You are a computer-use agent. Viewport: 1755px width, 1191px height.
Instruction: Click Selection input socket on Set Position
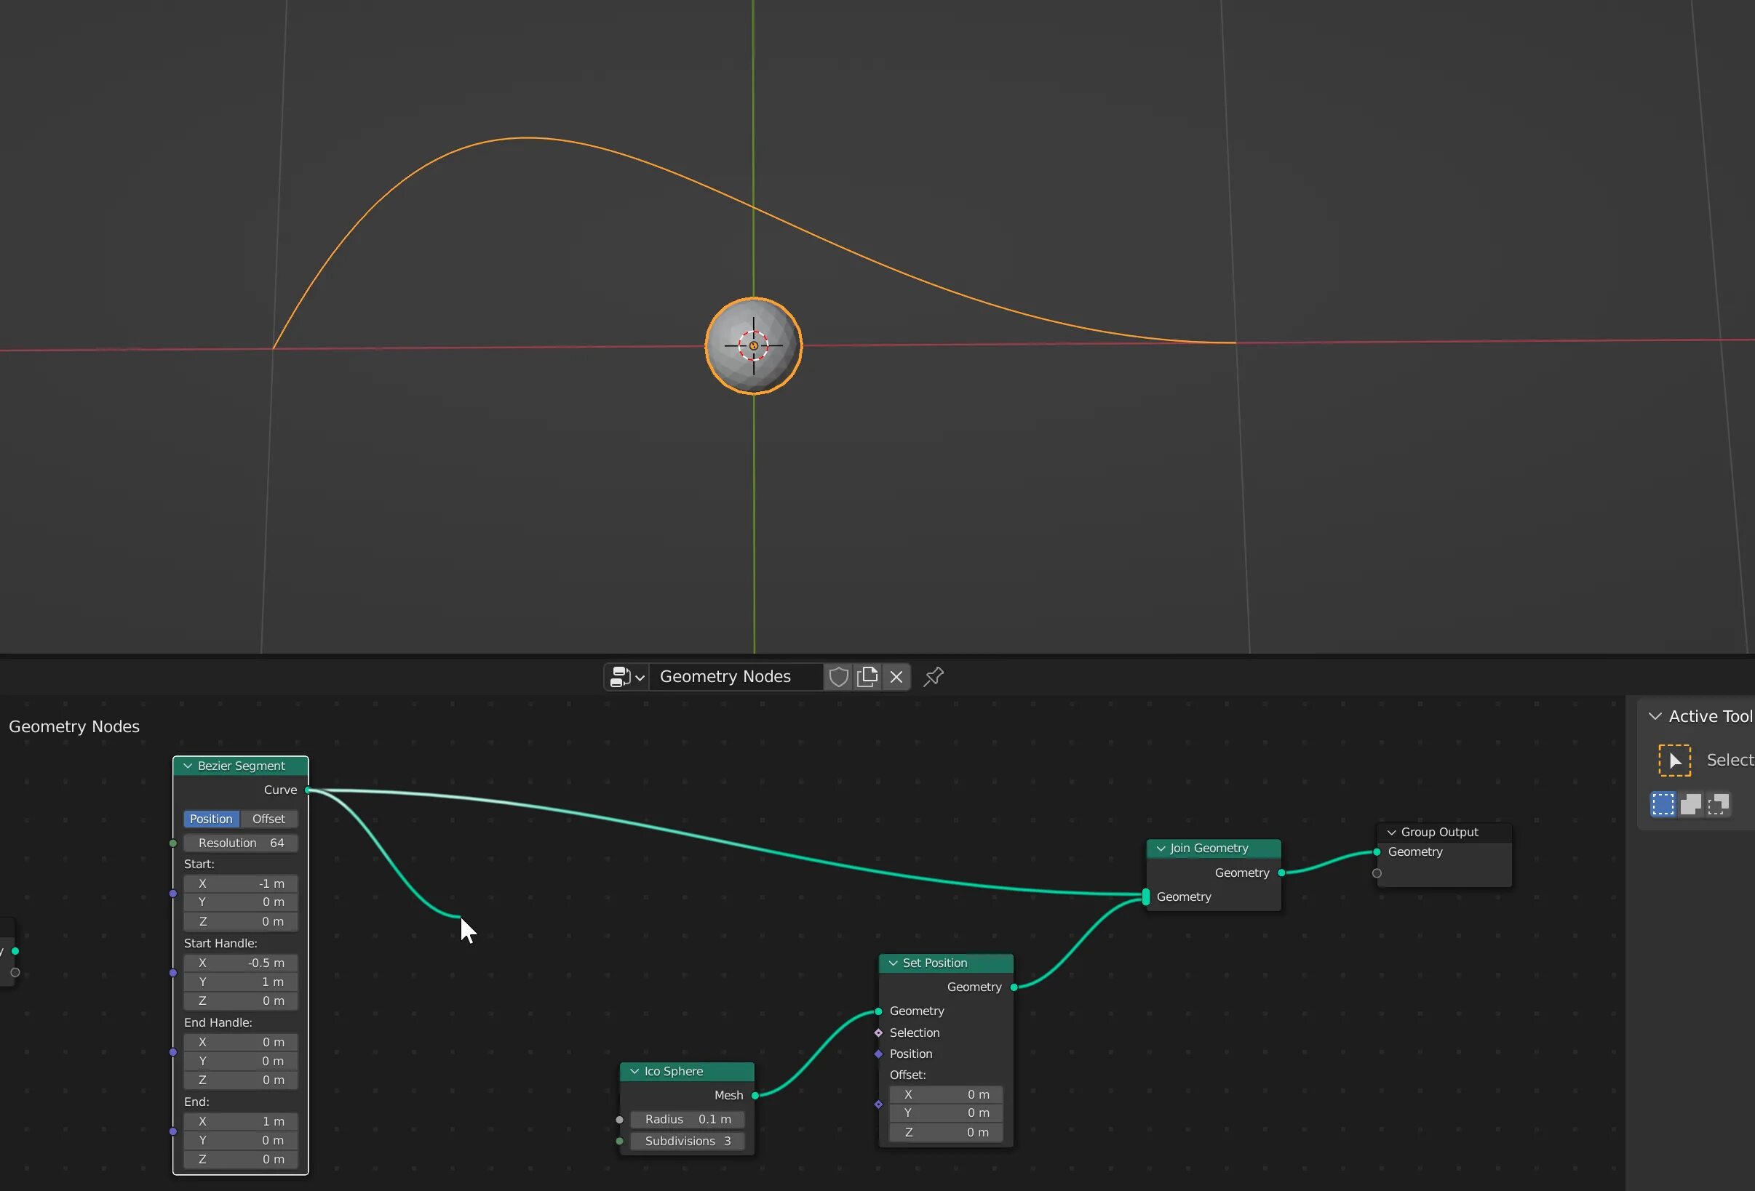pos(878,1032)
